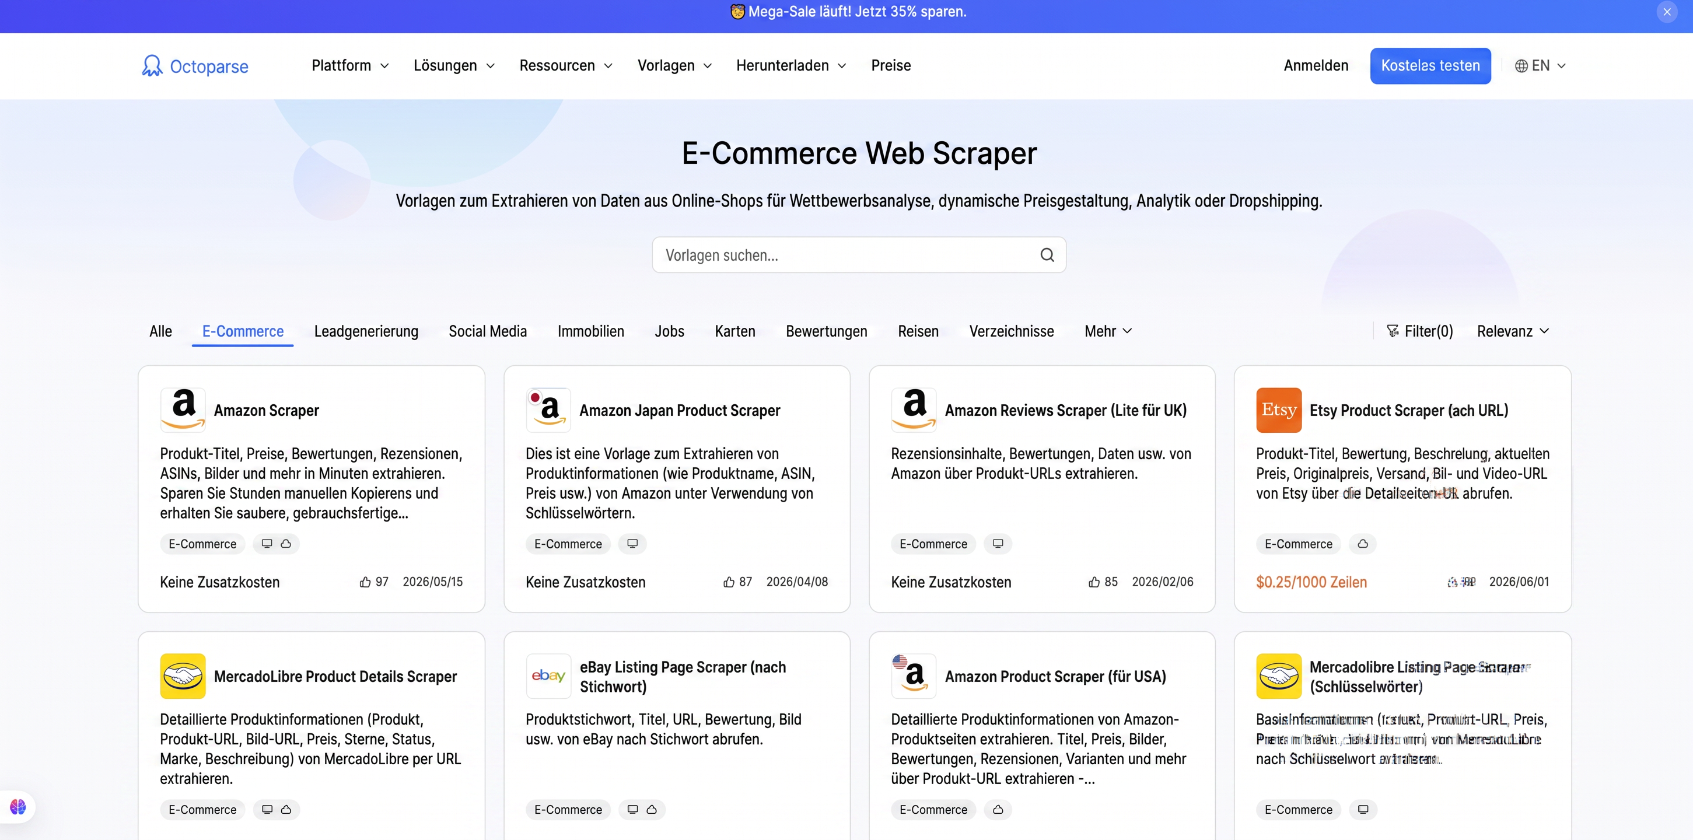
Task: Select the Alle tab
Action: [x=160, y=331]
